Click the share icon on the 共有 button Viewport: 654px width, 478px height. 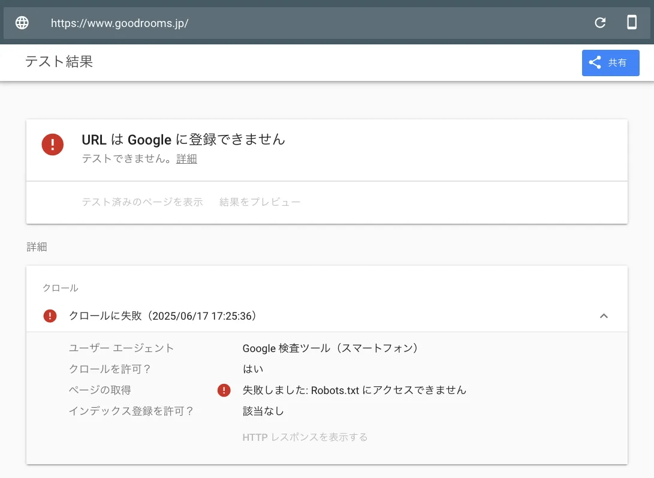pos(595,62)
